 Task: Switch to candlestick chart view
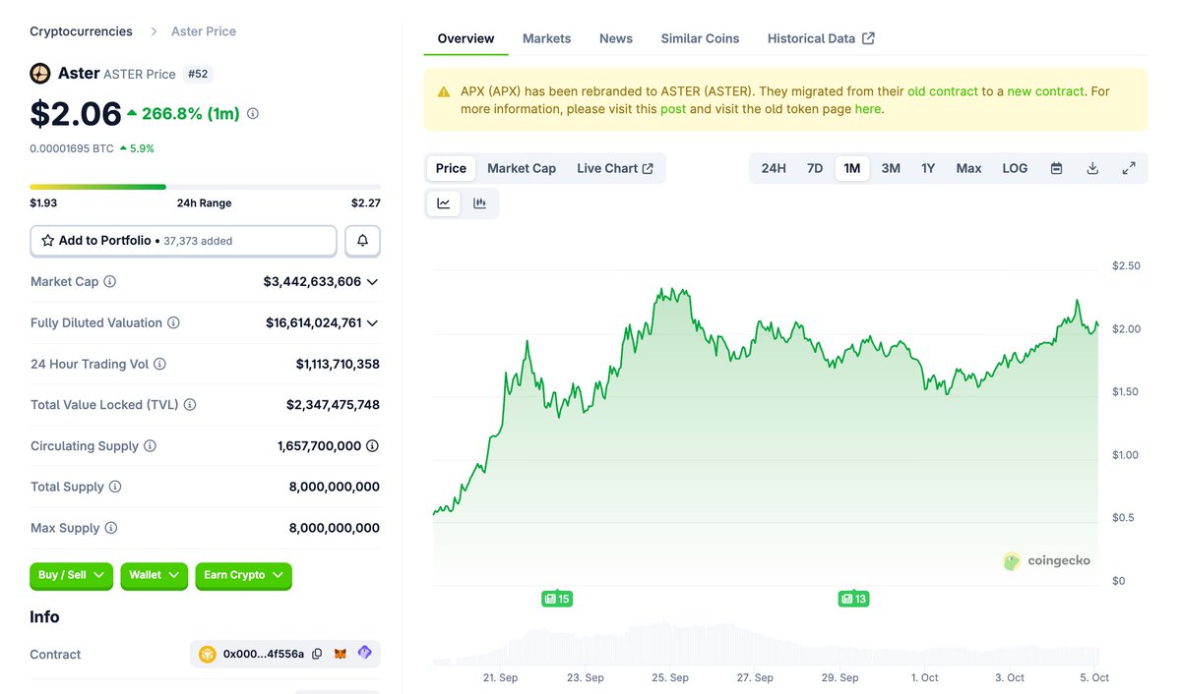click(x=479, y=203)
